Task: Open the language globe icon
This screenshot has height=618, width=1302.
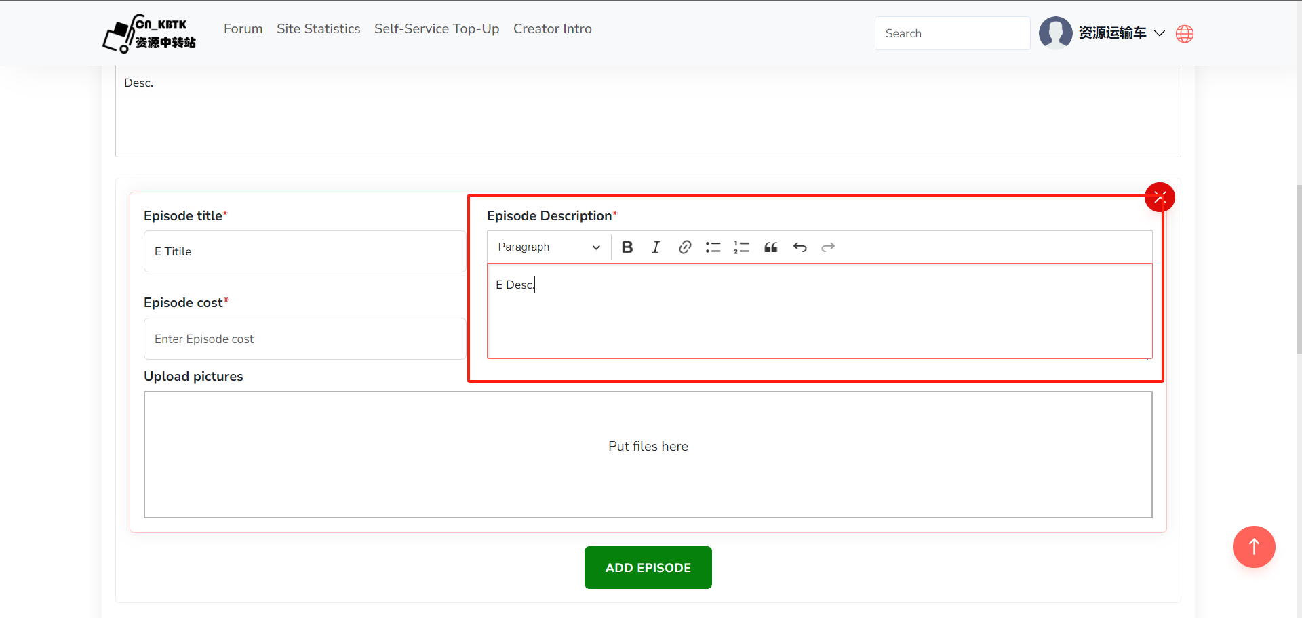Action: (x=1185, y=34)
